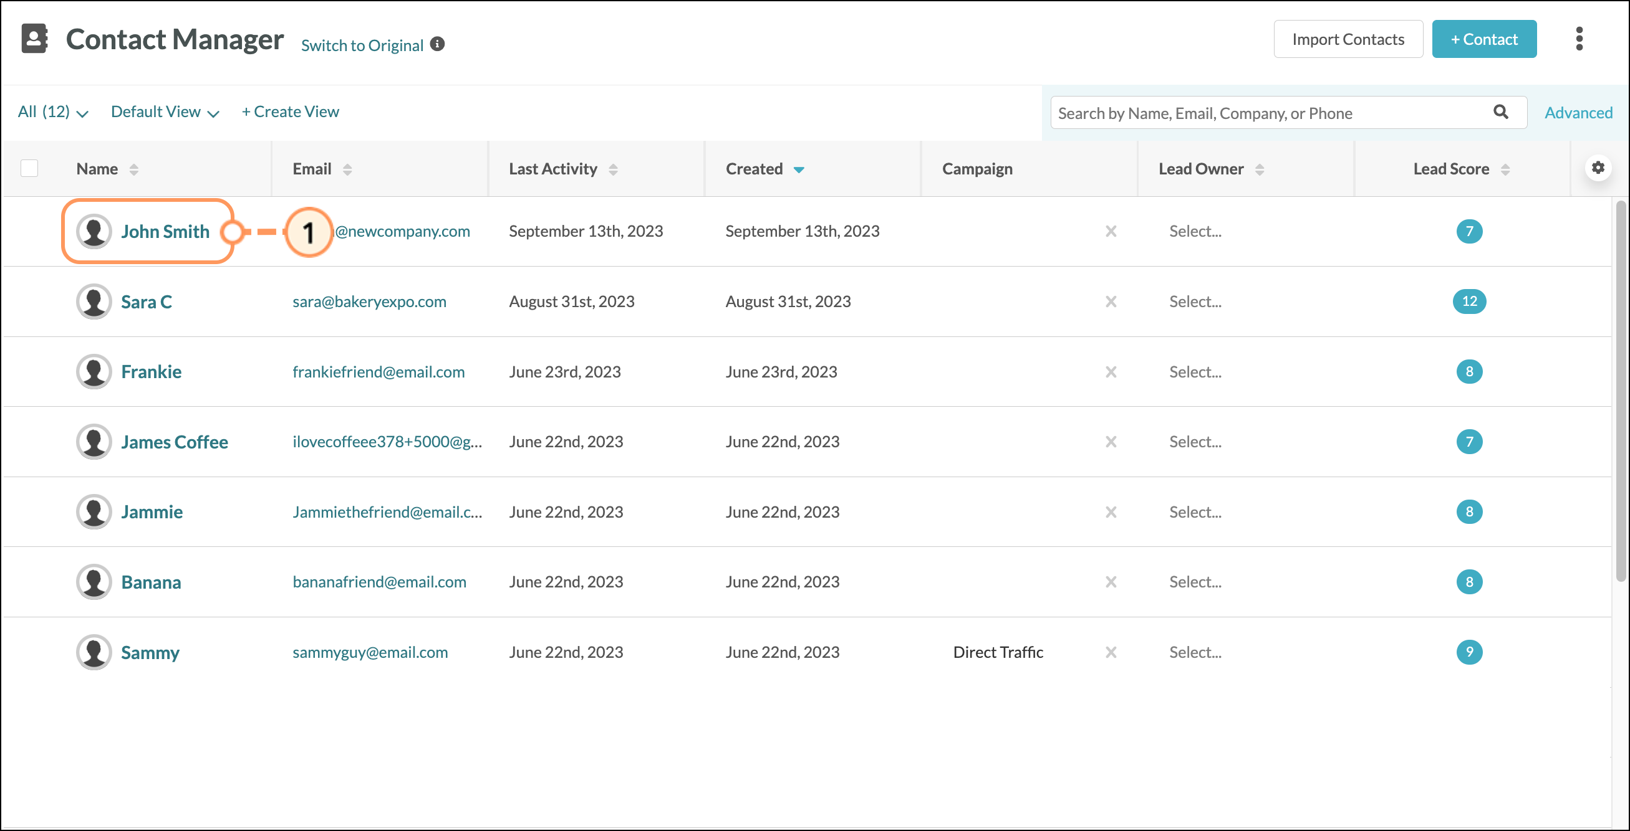Click the search magnifier icon
Screen dimensions: 1630x831
tap(1501, 112)
